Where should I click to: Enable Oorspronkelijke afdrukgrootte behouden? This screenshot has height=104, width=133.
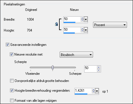(x=12, y=81)
